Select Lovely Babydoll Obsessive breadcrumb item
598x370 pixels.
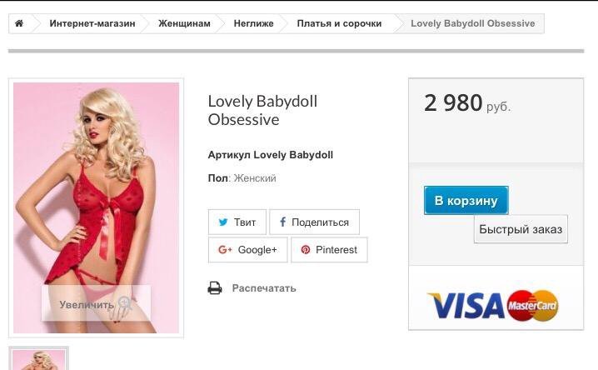tap(473, 23)
